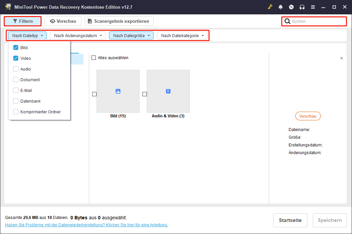Click the bootable media disc icon
352x234 pixels.
[291, 7]
